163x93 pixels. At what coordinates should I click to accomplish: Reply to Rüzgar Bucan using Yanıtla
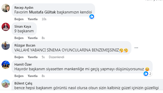pos(33,57)
